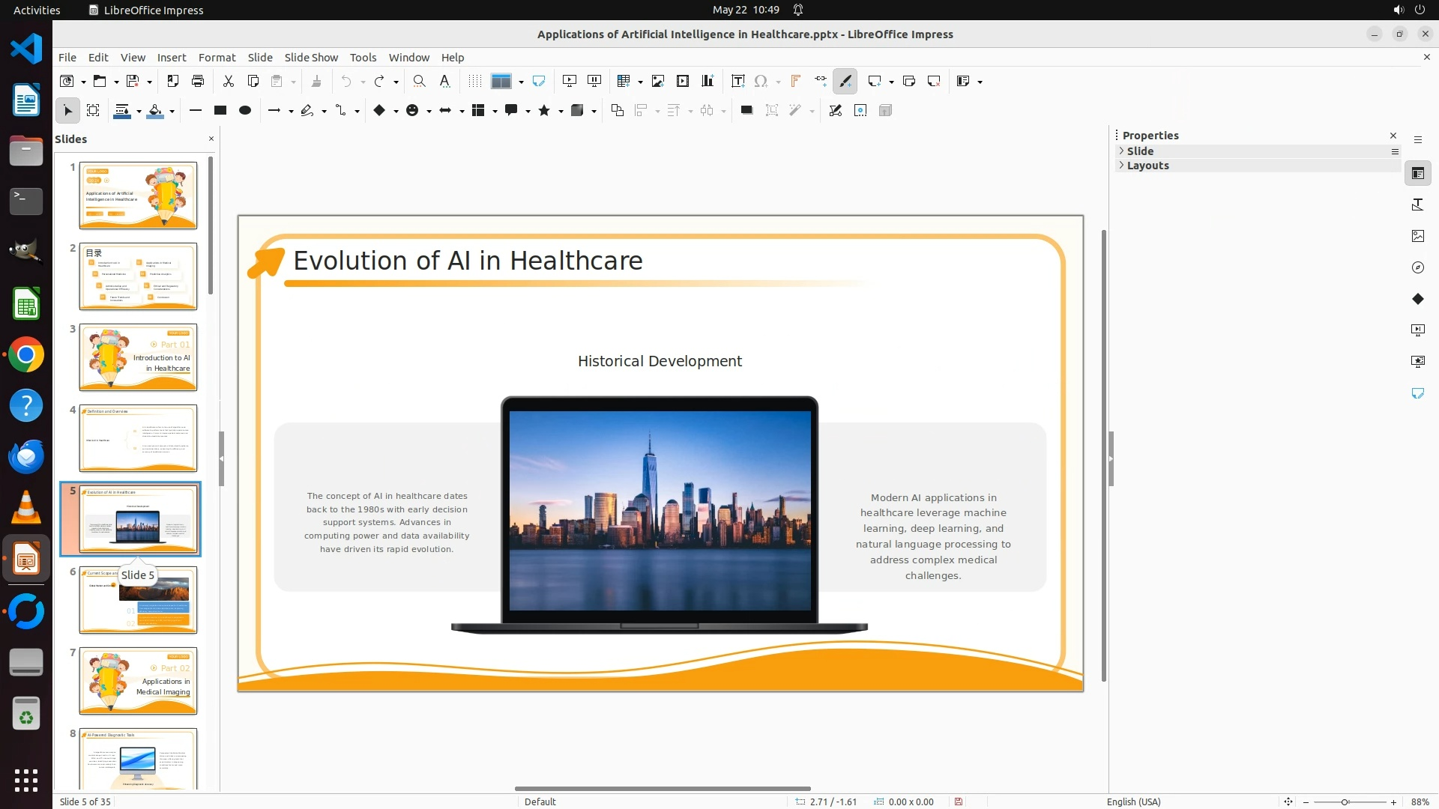Open the Gallery sidebar panel
The width and height of the screenshot is (1439, 809).
(x=1417, y=236)
